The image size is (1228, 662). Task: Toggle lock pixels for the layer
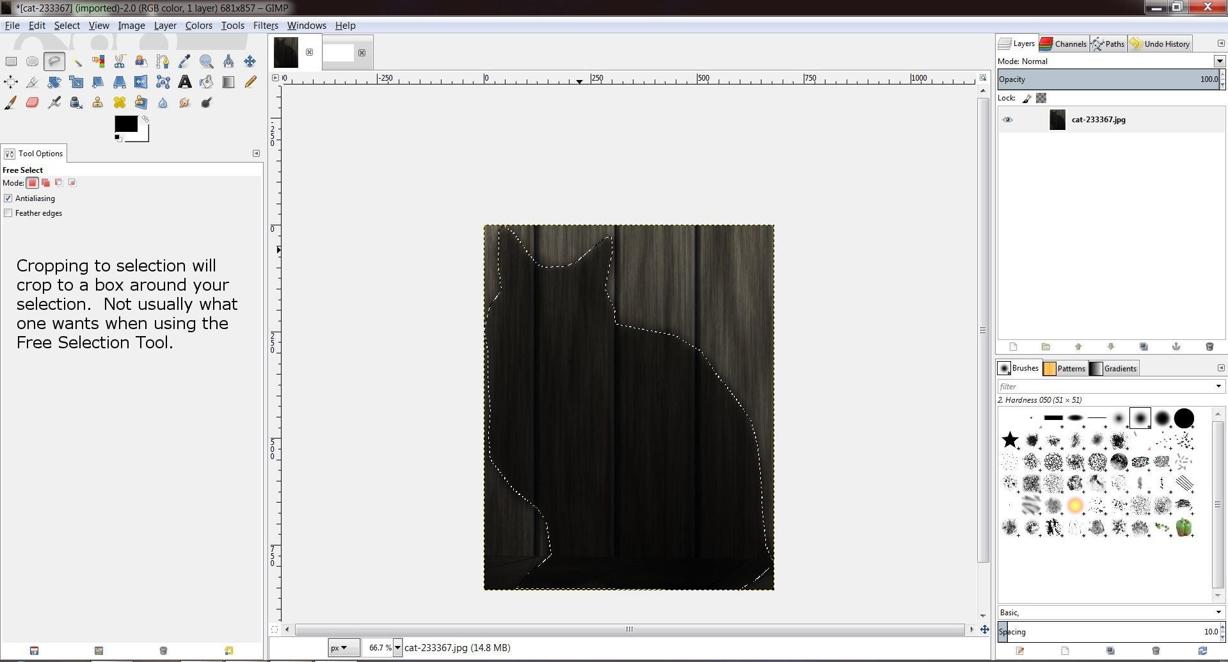click(1027, 98)
